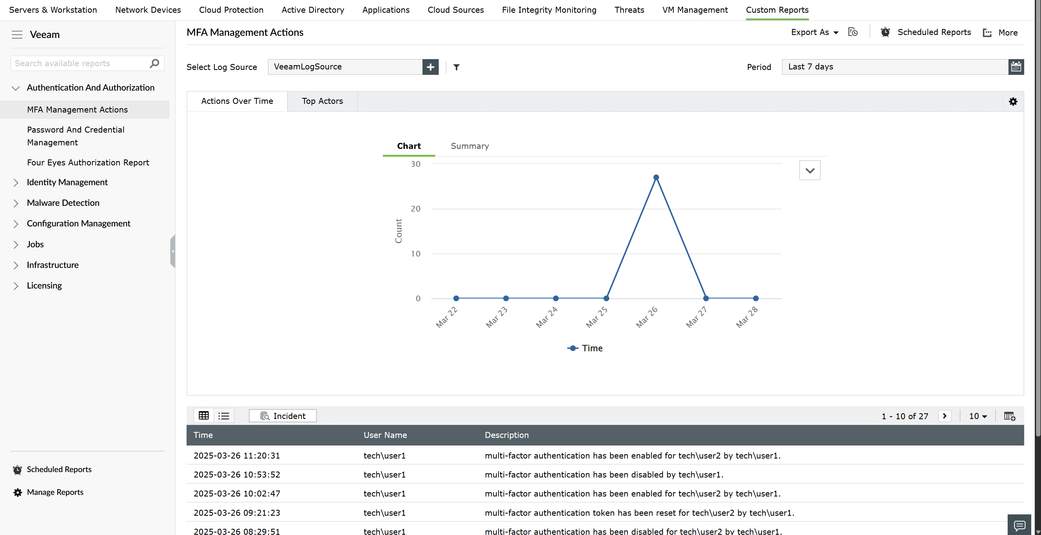Switch to list view layout
1041x535 pixels.
pyautogui.click(x=224, y=416)
